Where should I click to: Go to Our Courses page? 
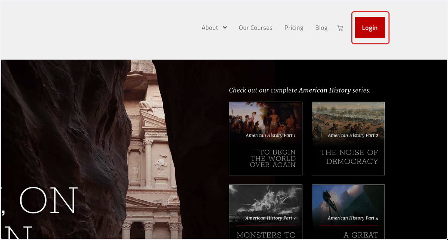pos(256,28)
